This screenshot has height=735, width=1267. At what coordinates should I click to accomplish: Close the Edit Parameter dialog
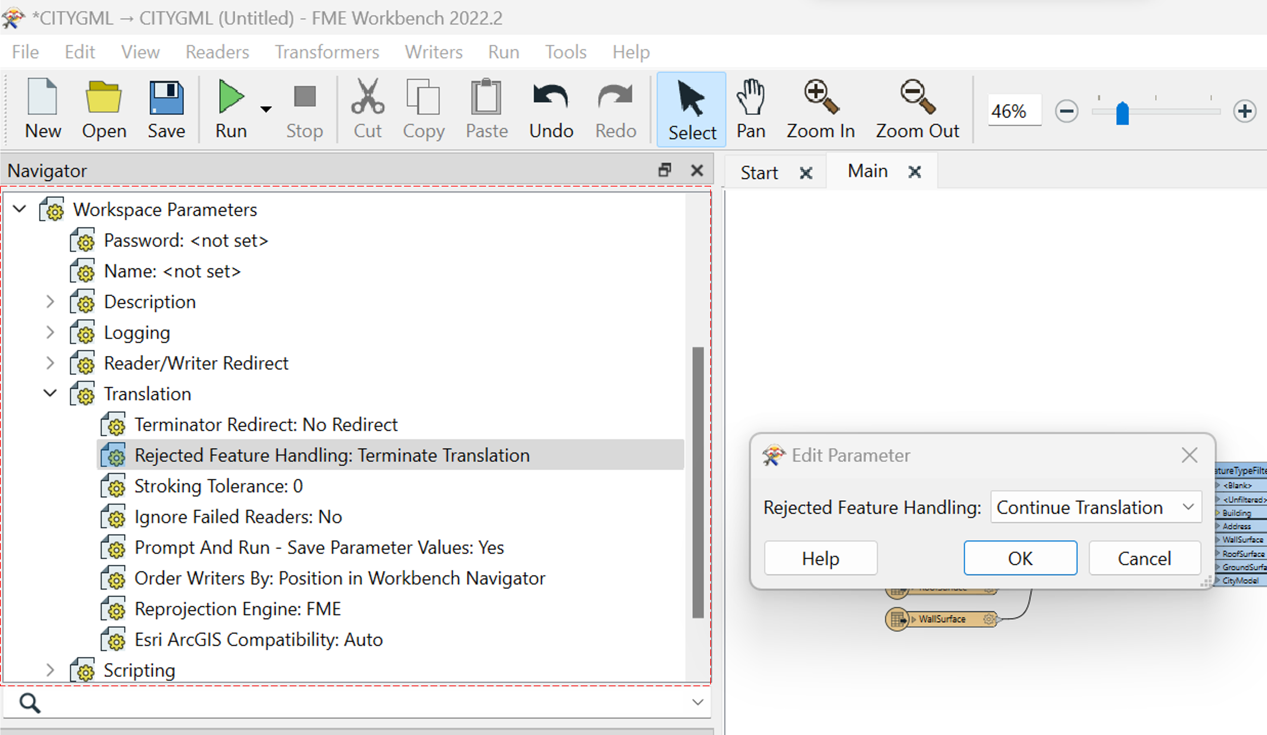(x=1189, y=455)
